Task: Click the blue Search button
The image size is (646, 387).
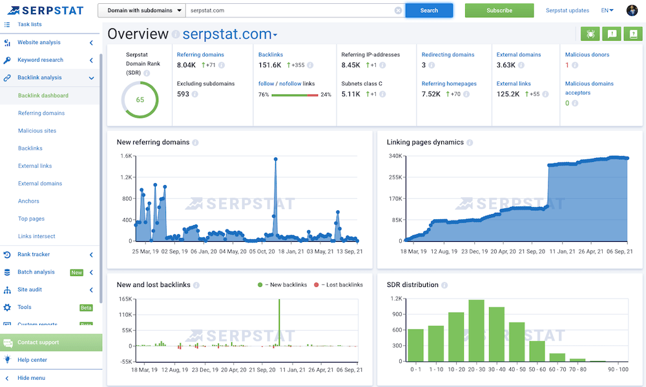Action: click(x=429, y=11)
